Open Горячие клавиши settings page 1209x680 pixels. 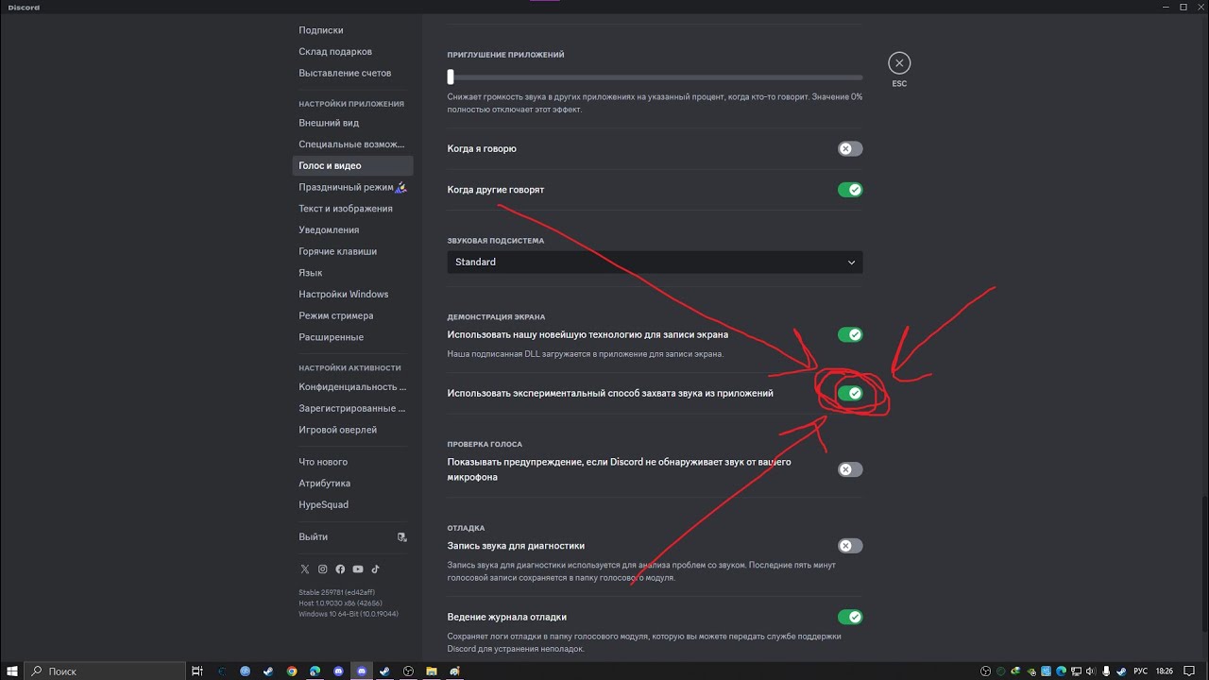pyautogui.click(x=351, y=251)
